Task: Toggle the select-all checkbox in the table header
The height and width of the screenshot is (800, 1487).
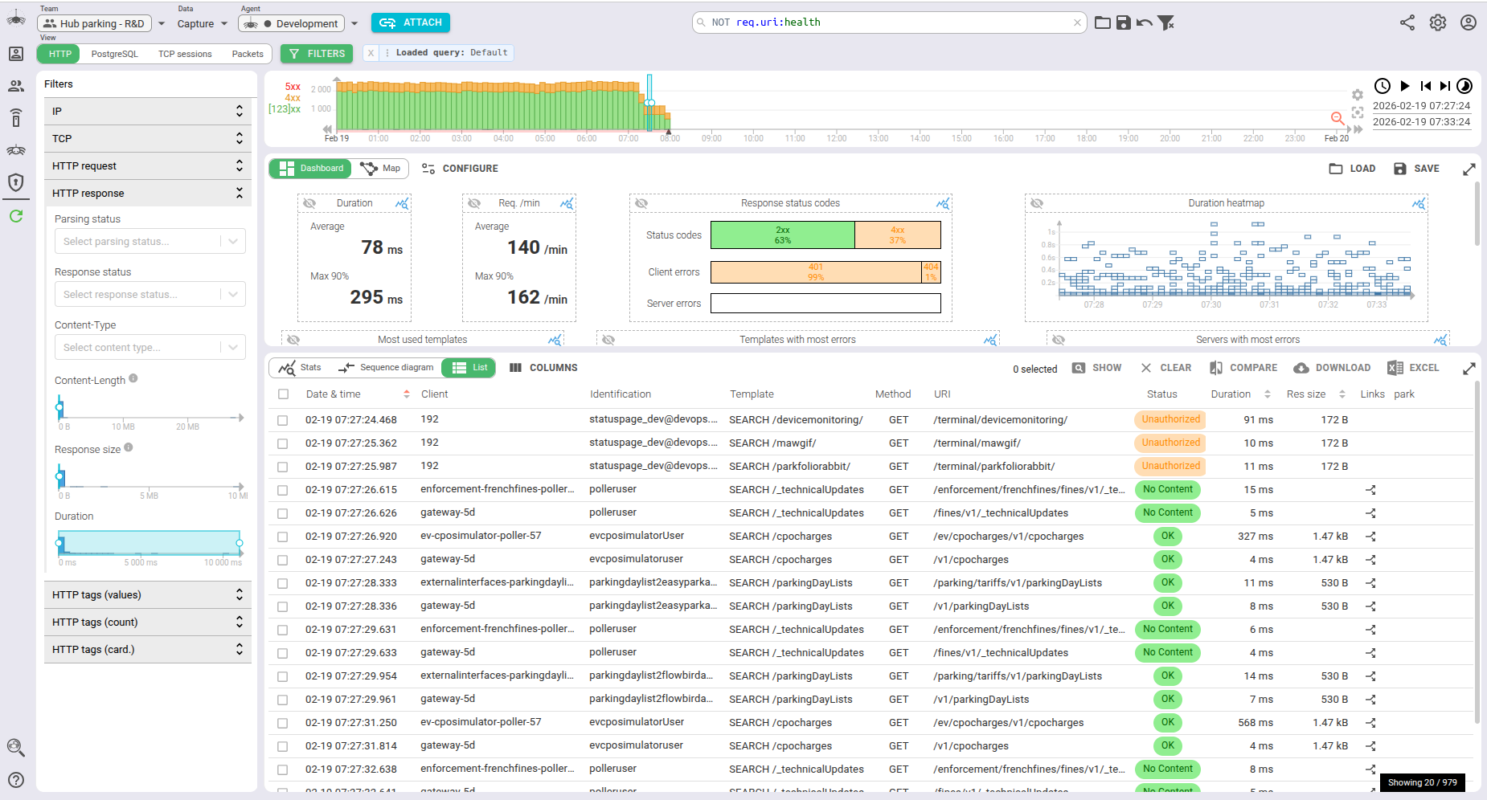Action: point(283,394)
